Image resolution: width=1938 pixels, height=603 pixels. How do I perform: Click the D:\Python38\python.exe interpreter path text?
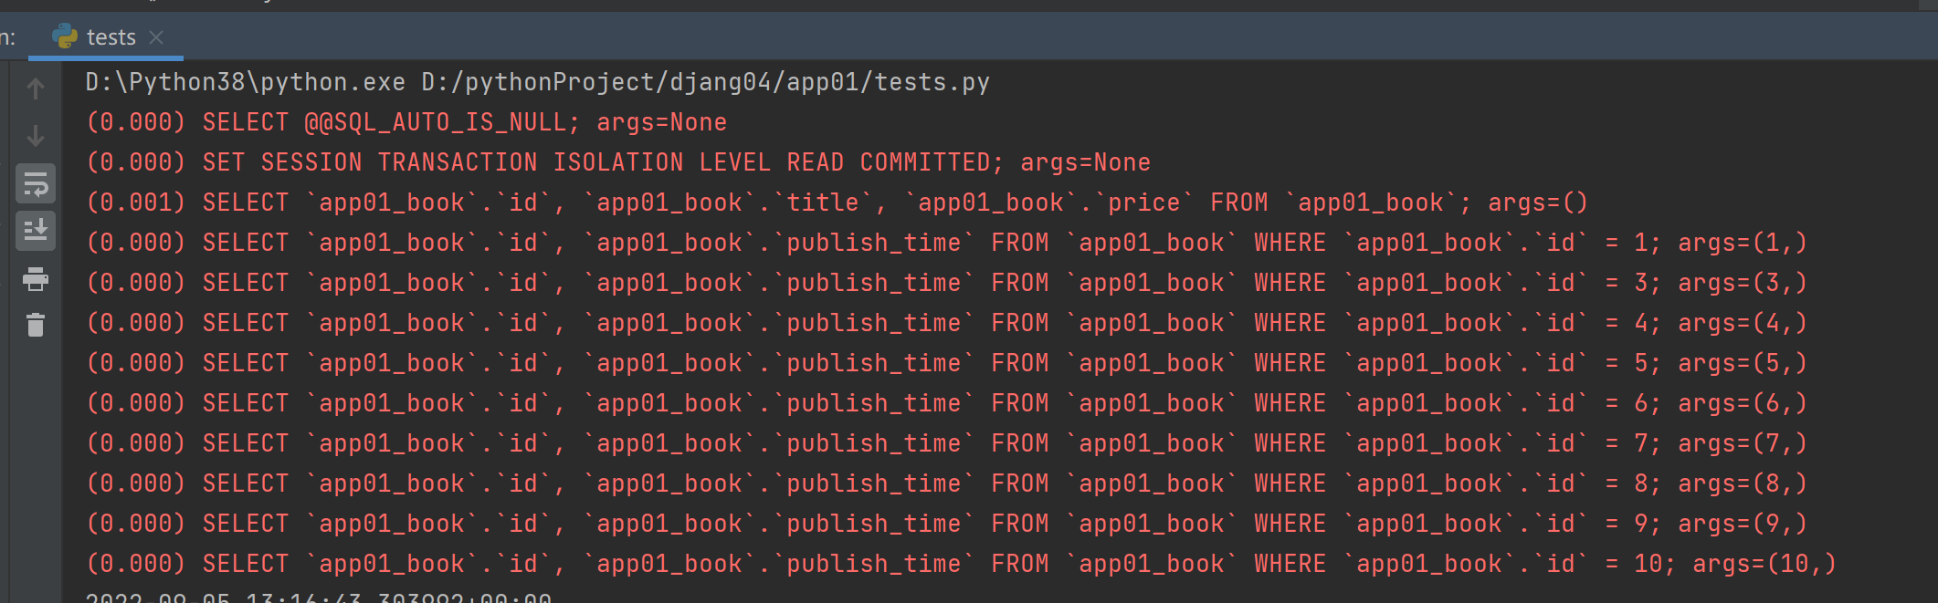tap(245, 82)
